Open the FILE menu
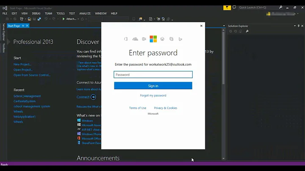This screenshot has width=305, height=171. click(x=5, y=14)
